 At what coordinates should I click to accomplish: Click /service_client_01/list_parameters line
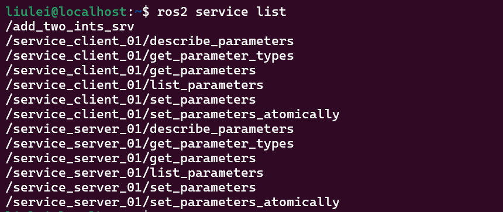135,85
